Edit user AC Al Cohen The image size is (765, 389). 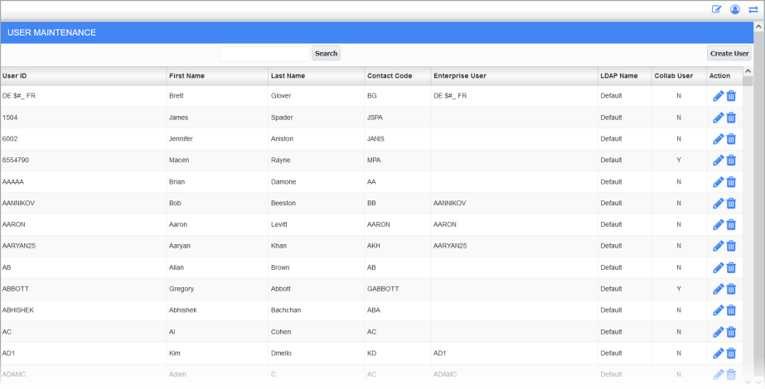718,332
